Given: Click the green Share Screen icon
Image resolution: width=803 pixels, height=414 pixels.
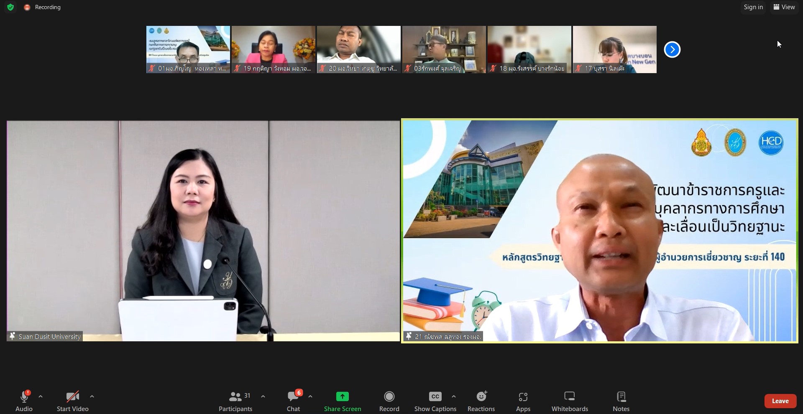Looking at the screenshot, I should tap(342, 396).
